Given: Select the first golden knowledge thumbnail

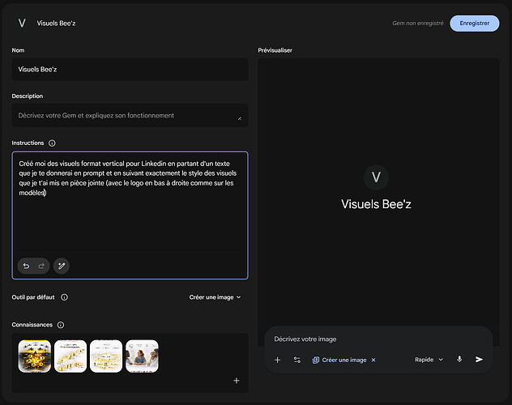Looking at the screenshot, I should pos(35,356).
